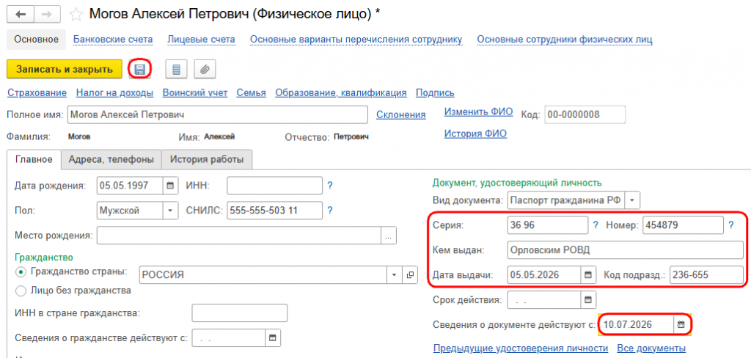Image resolution: width=751 pixels, height=358 pixels.
Task: Switch to the Главное tab
Action: 34,160
